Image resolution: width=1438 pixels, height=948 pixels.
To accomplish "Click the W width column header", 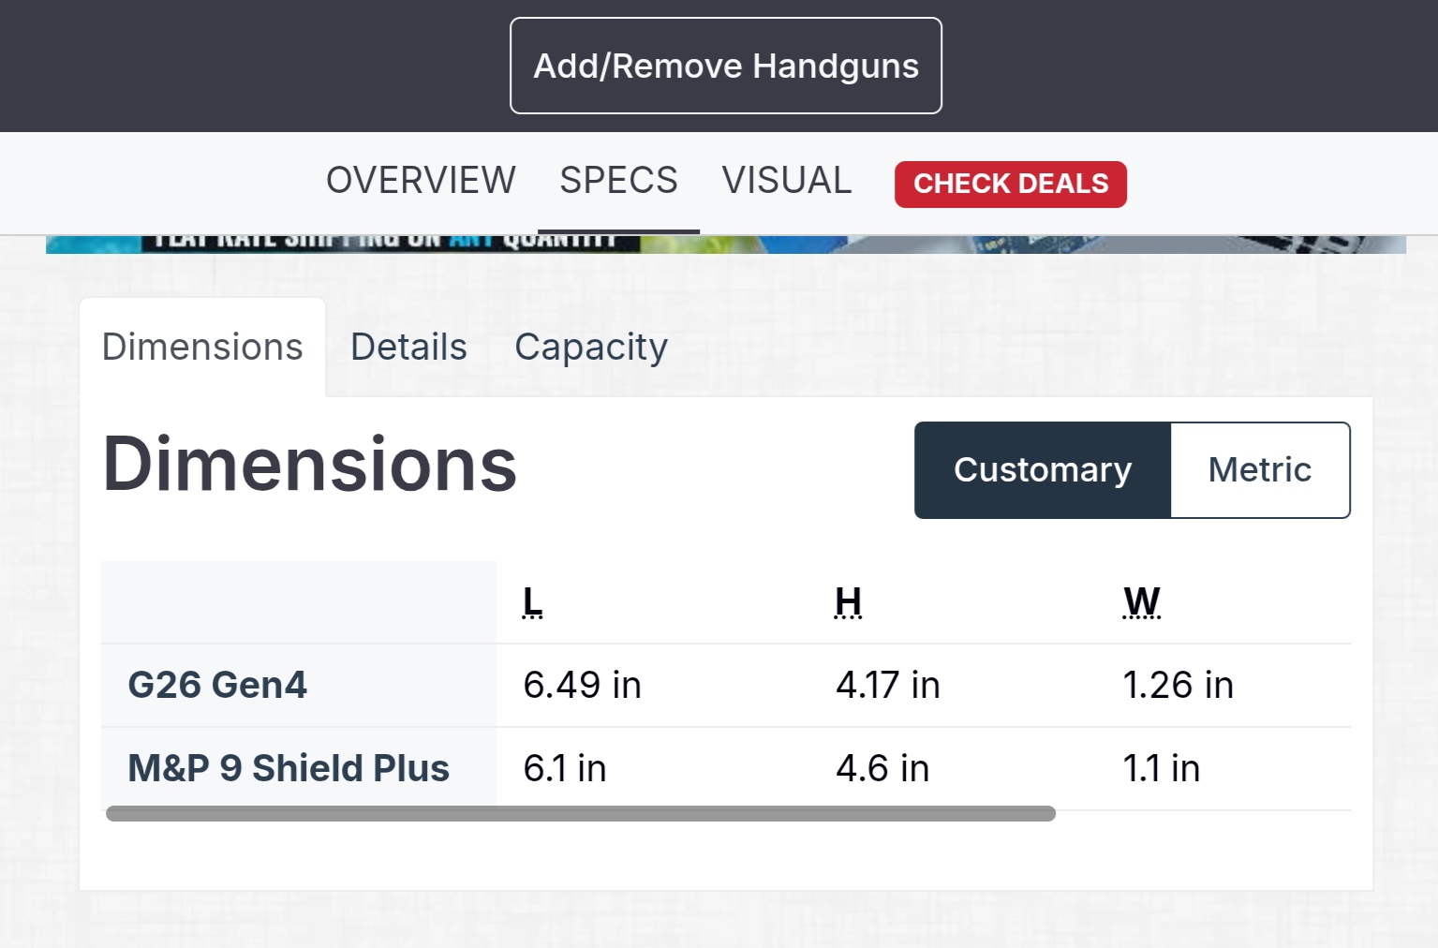I will pos(1142,601).
